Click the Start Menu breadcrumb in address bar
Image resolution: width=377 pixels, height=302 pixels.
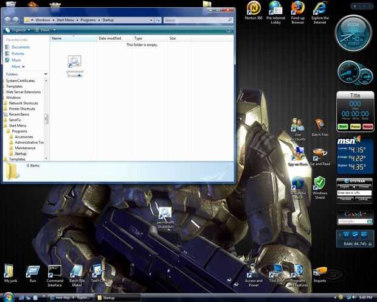pos(65,20)
